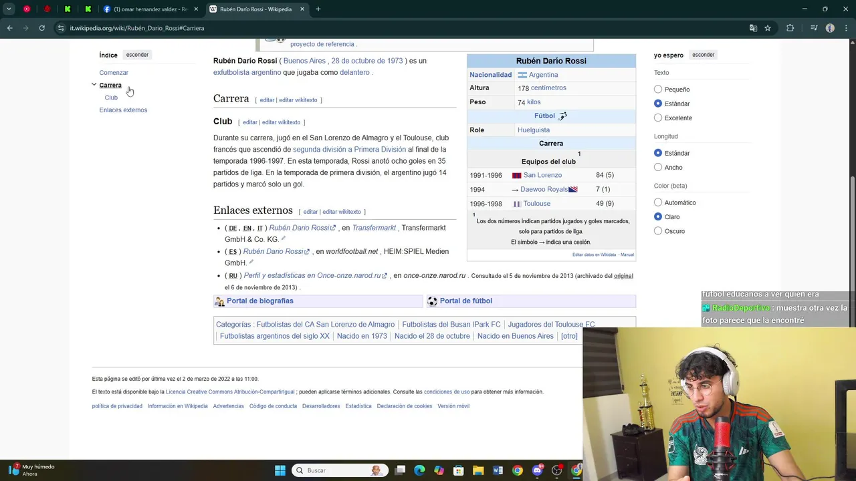Open the Daewoo Royals link
856x481 pixels.
[x=544, y=189]
